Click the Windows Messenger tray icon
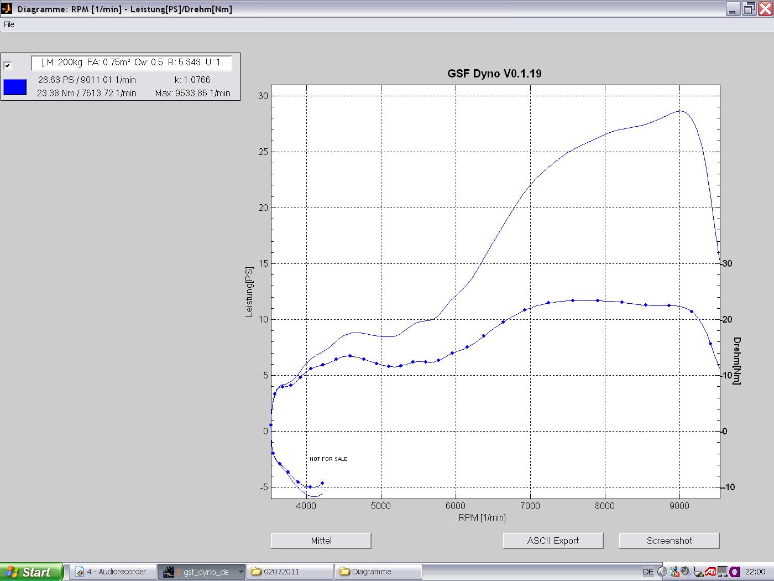 pos(674,572)
